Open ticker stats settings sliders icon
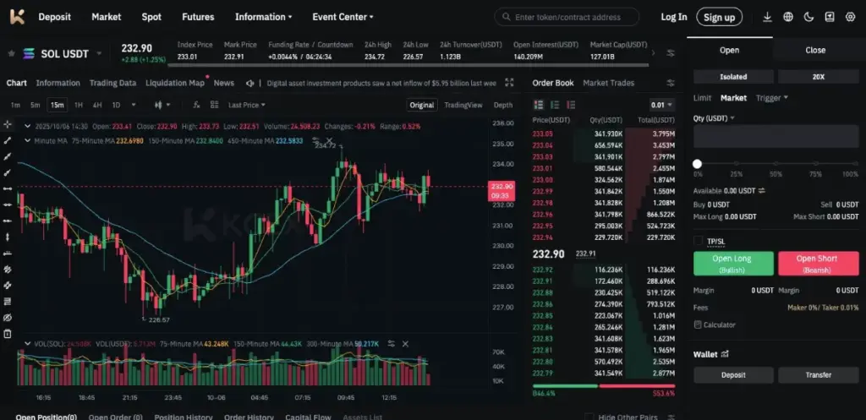 pos(671,53)
